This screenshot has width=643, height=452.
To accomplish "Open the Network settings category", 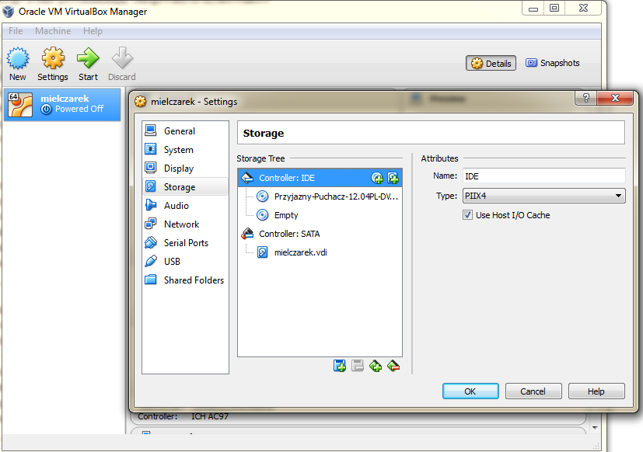I will point(185,224).
